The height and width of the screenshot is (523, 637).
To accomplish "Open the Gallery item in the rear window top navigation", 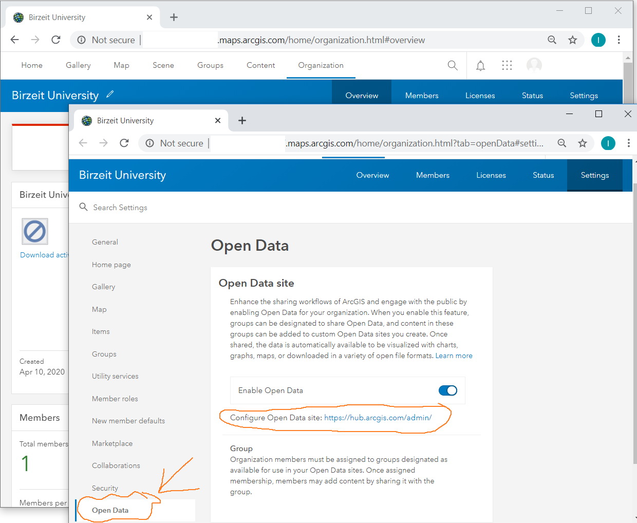I will [78, 65].
